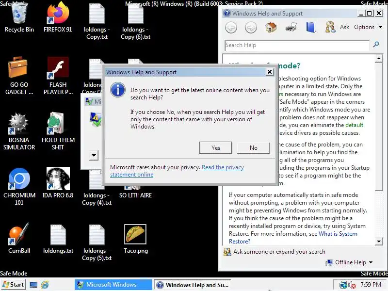
Task: Open the Help and Support home page
Action: 271,27
